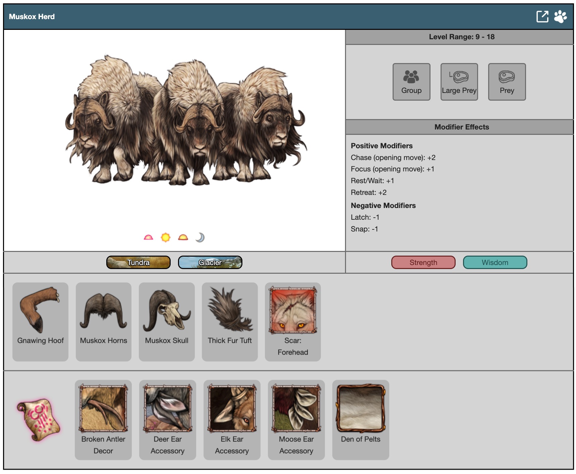Open the external link icon in header
Screen dimensions: 576x474
tap(542, 16)
